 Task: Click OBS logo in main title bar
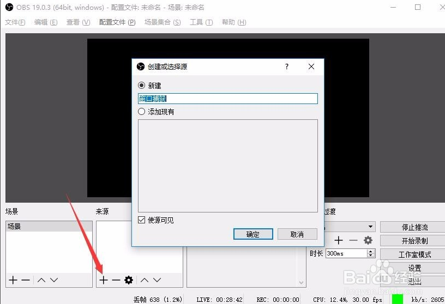pos(9,7)
